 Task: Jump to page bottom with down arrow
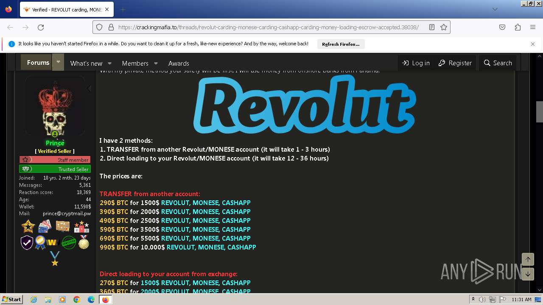tap(528, 274)
